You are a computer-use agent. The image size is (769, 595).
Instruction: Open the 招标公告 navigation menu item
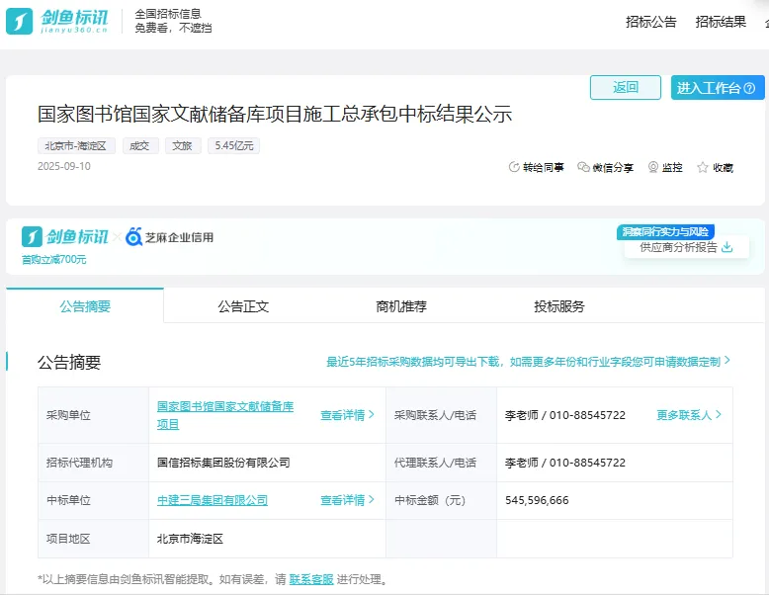click(651, 22)
